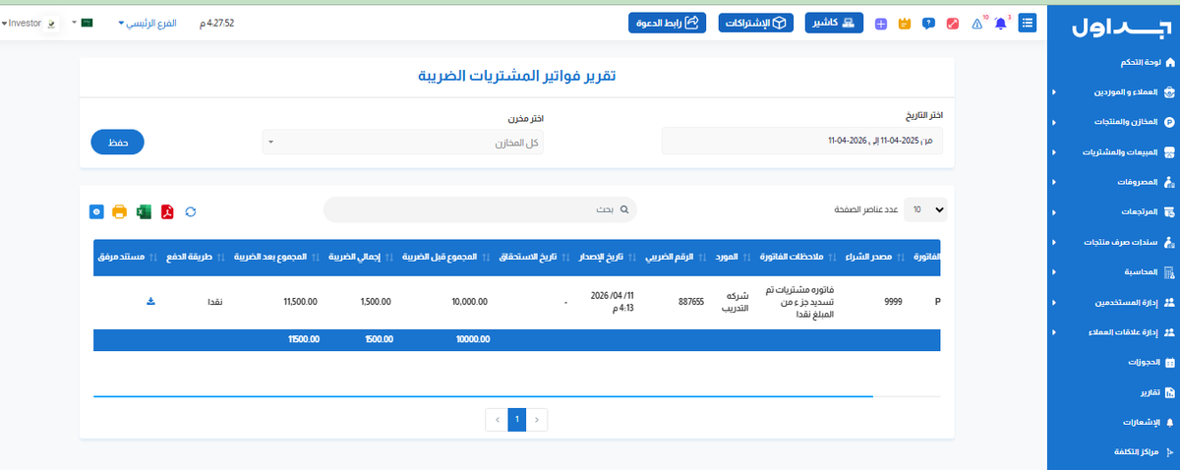The width and height of the screenshot is (1180, 470).
Task: Click purchase source cell 9999
Action: [x=891, y=302]
